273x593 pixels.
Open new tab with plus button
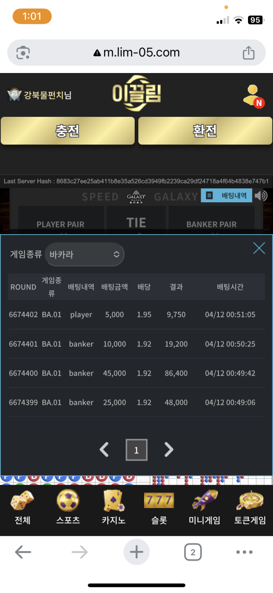tap(136, 553)
